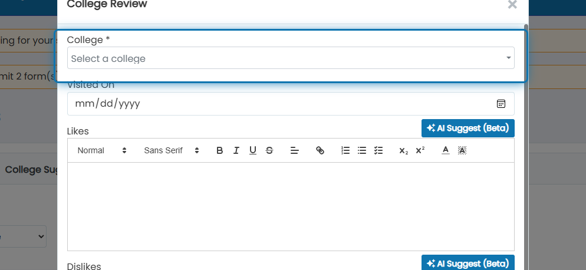
Task: Open calendar picker for Visited On
Action: pyautogui.click(x=501, y=104)
